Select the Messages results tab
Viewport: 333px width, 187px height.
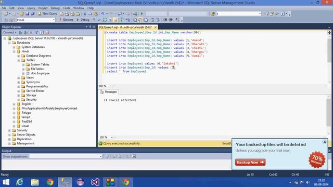109,92
